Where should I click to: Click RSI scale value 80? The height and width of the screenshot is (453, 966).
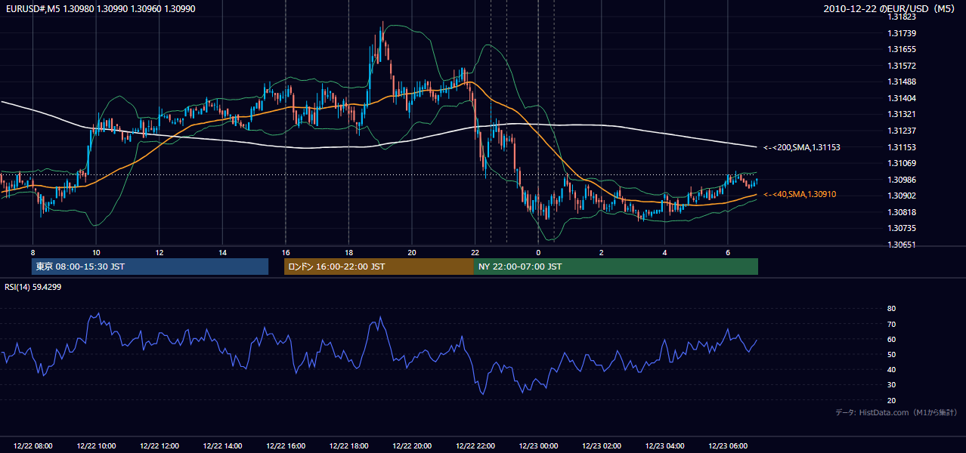tap(892, 309)
